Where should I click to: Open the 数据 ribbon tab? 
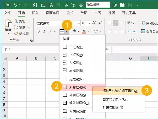tap(84, 13)
